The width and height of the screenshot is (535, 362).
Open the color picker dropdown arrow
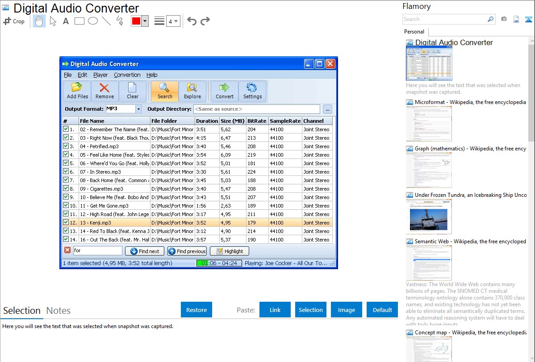[x=145, y=21]
